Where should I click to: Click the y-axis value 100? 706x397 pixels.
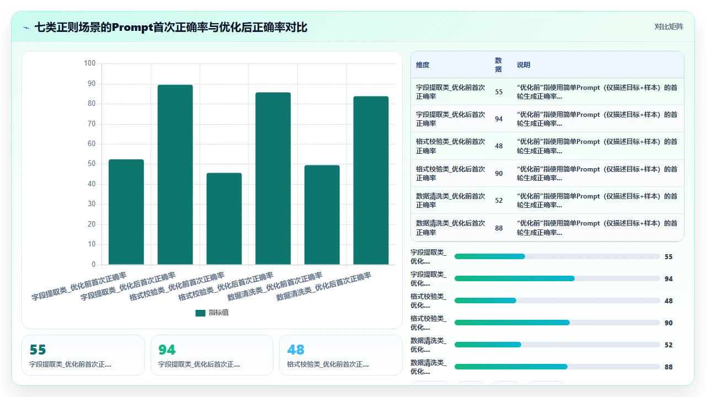click(89, 63)
